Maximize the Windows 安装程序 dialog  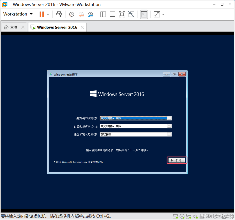(174, 74)
